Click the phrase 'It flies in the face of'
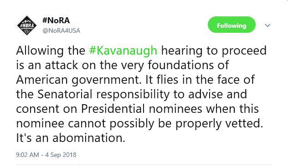The height and width of the screenshot is (167, 288). [x=200, y=80]
